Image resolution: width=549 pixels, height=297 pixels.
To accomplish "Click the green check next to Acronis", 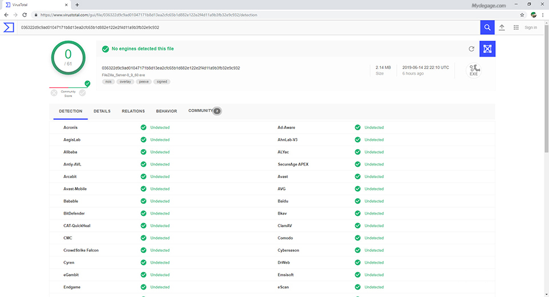I will pos(144,127).
